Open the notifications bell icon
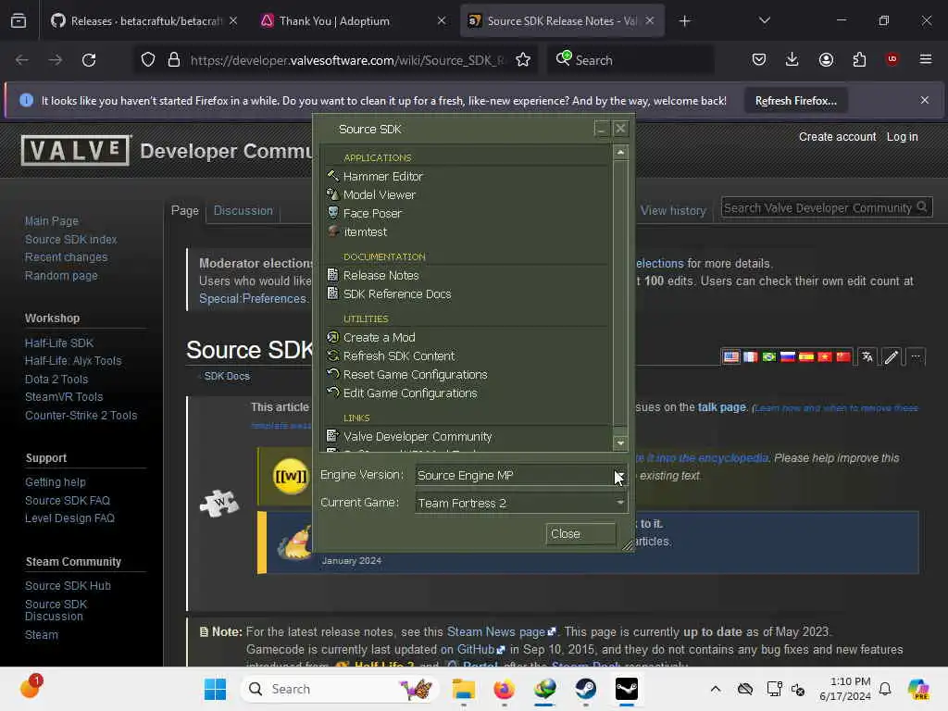Image resolution: width=948 pixels, height=711 pixels. click(885, 689)
